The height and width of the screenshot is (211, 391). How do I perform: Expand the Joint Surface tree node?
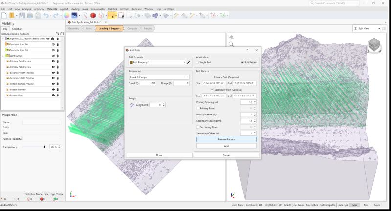[3, 56]
